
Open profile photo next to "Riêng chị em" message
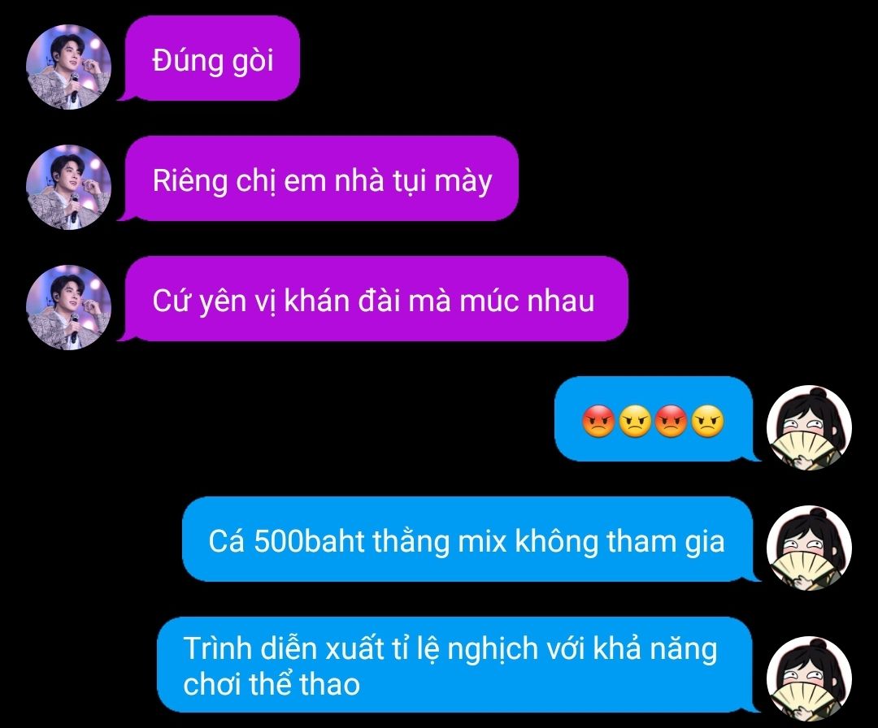[68, 187]
